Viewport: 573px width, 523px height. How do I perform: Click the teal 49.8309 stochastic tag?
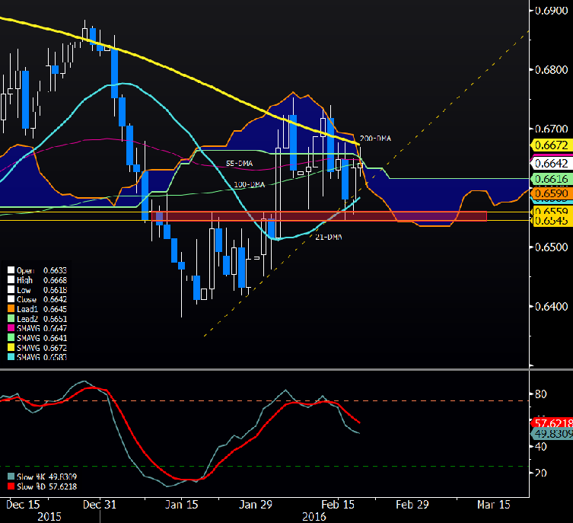click(552, 434)
